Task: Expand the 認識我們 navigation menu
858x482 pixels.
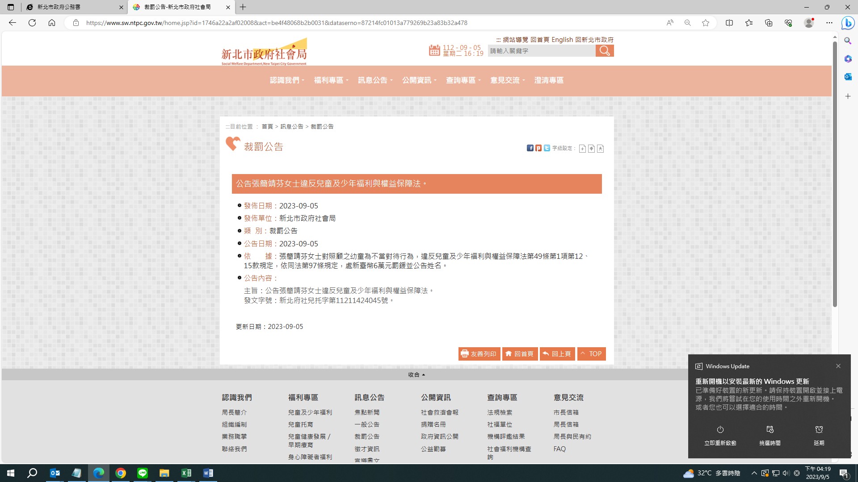Action: tap(286, 80)
